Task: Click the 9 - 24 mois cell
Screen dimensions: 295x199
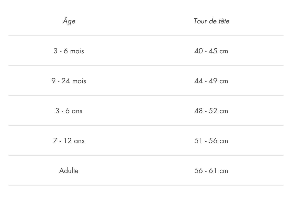Action: coord(69,81)
